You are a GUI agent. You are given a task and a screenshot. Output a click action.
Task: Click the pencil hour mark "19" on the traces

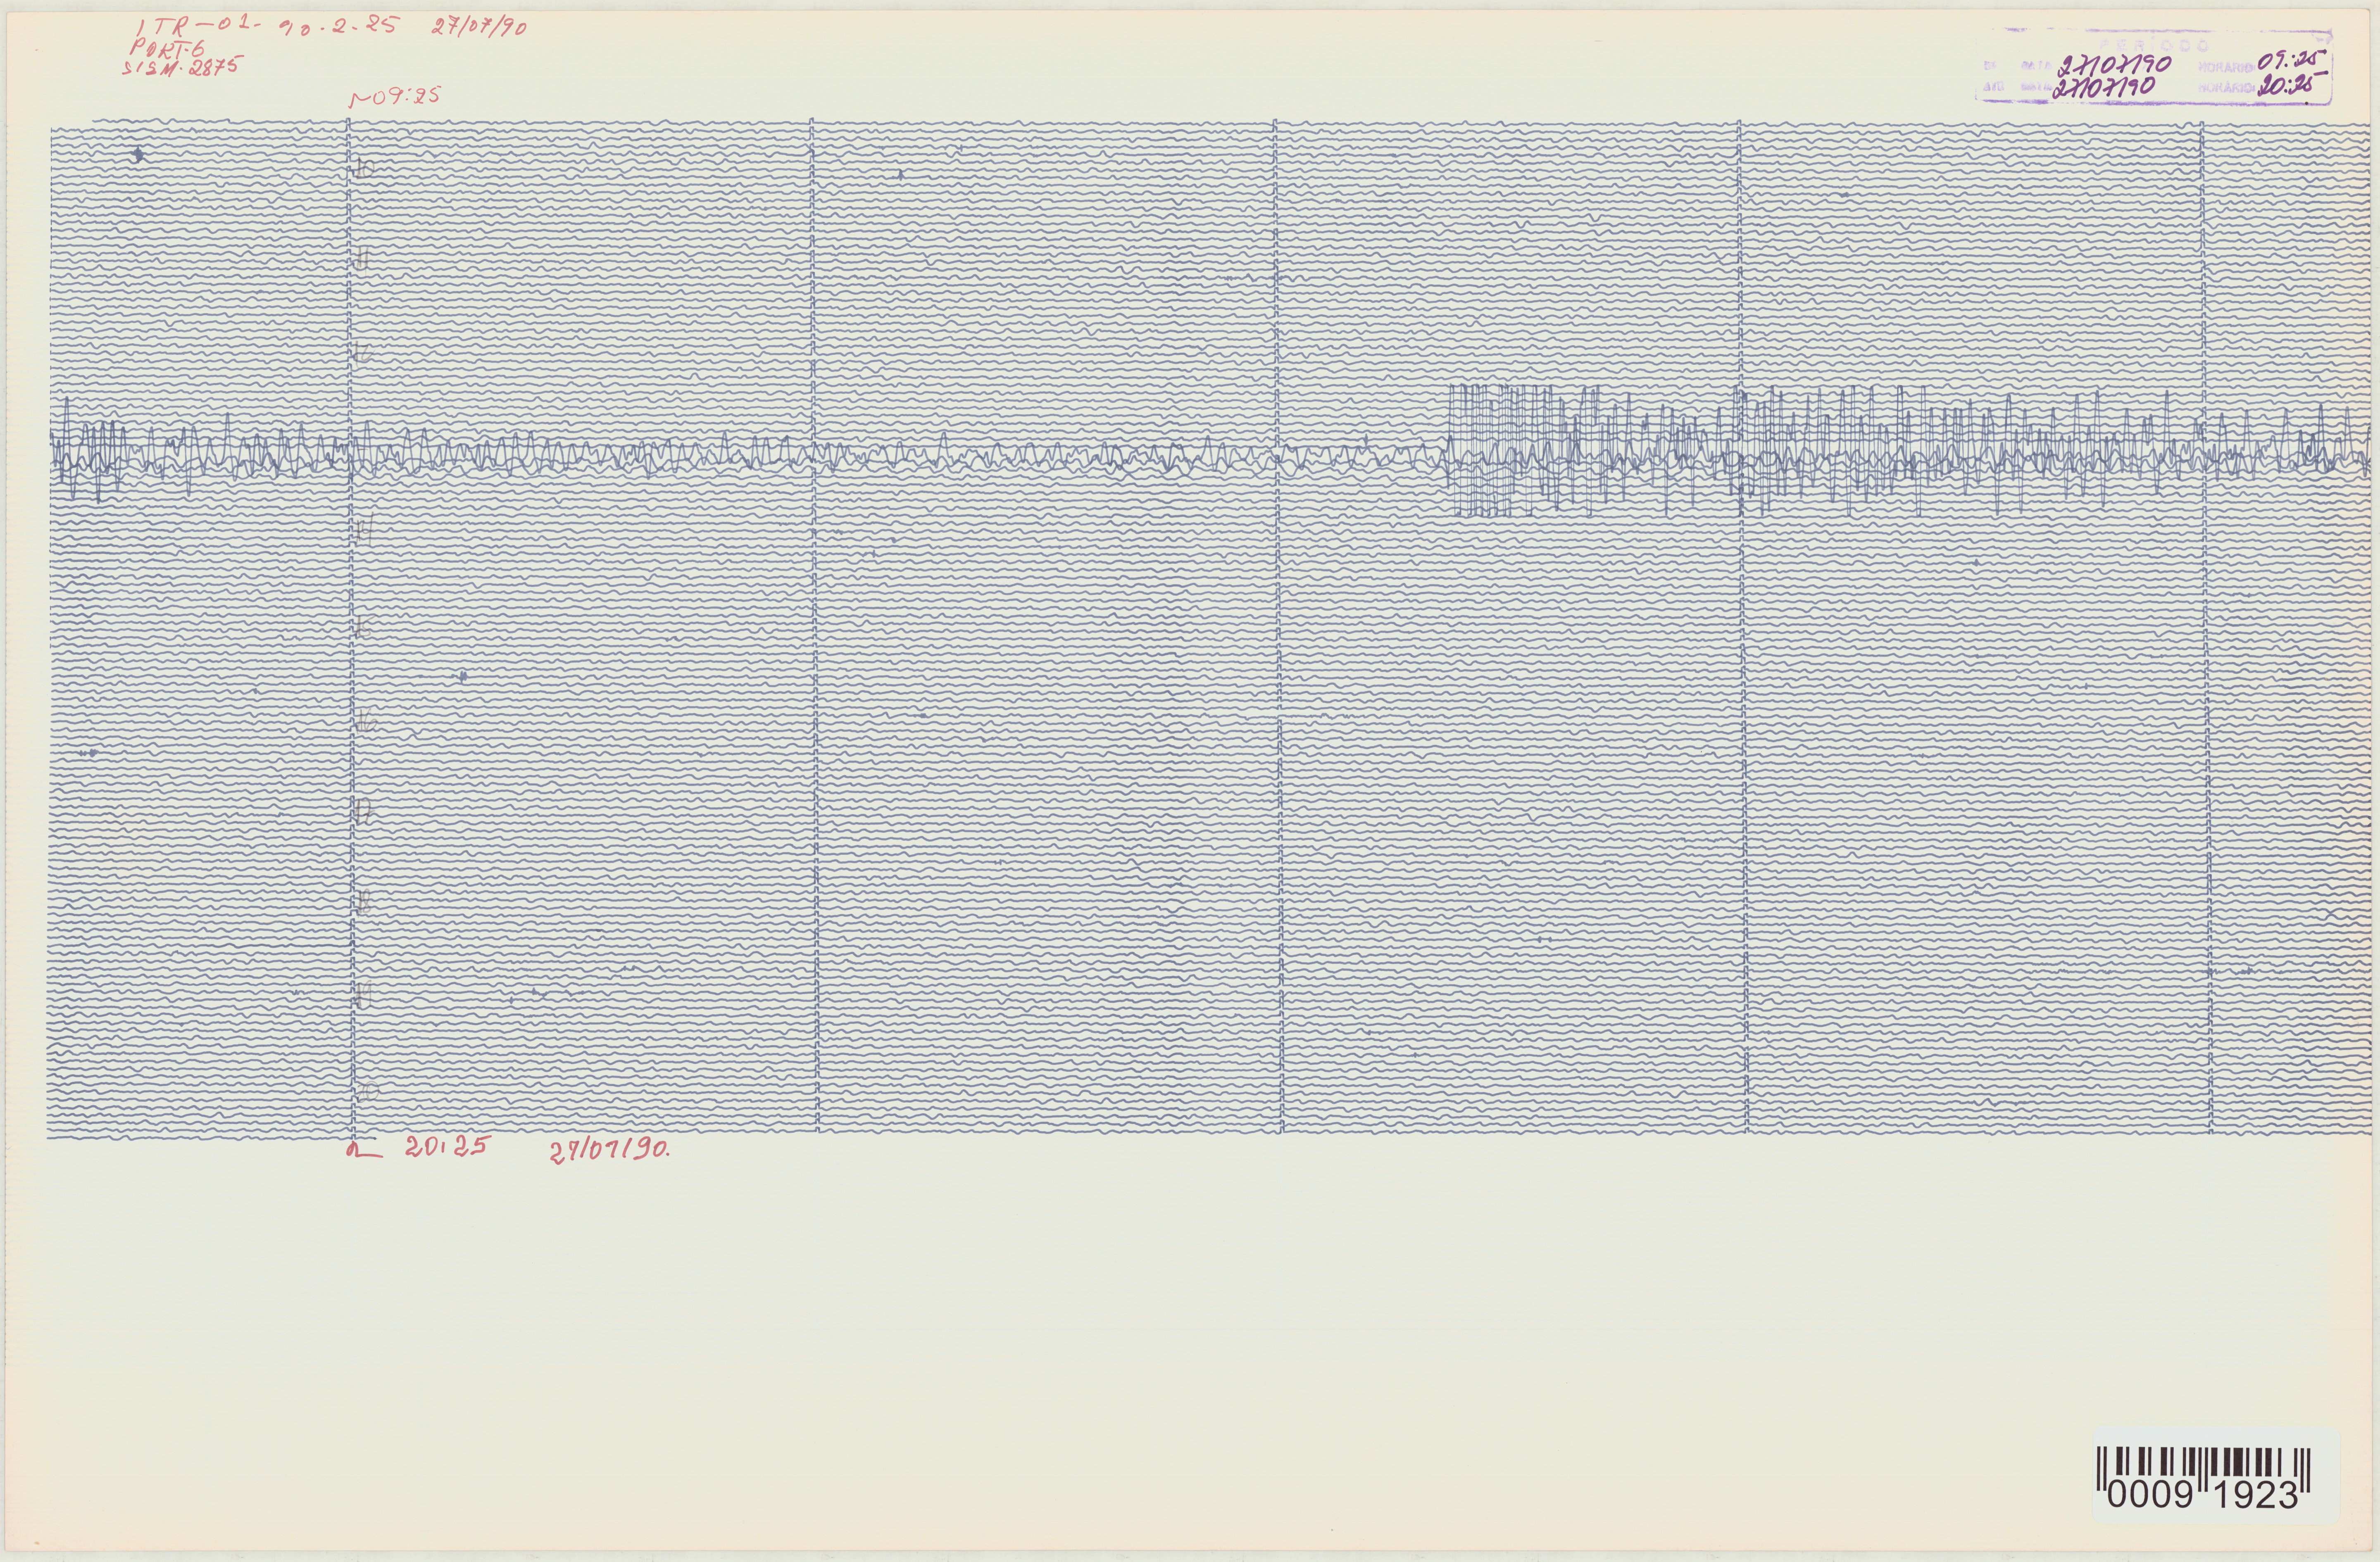click(364, 995)
